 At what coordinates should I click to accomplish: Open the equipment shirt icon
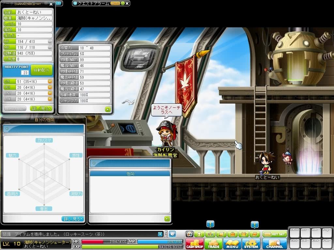(x=243, y=234)
